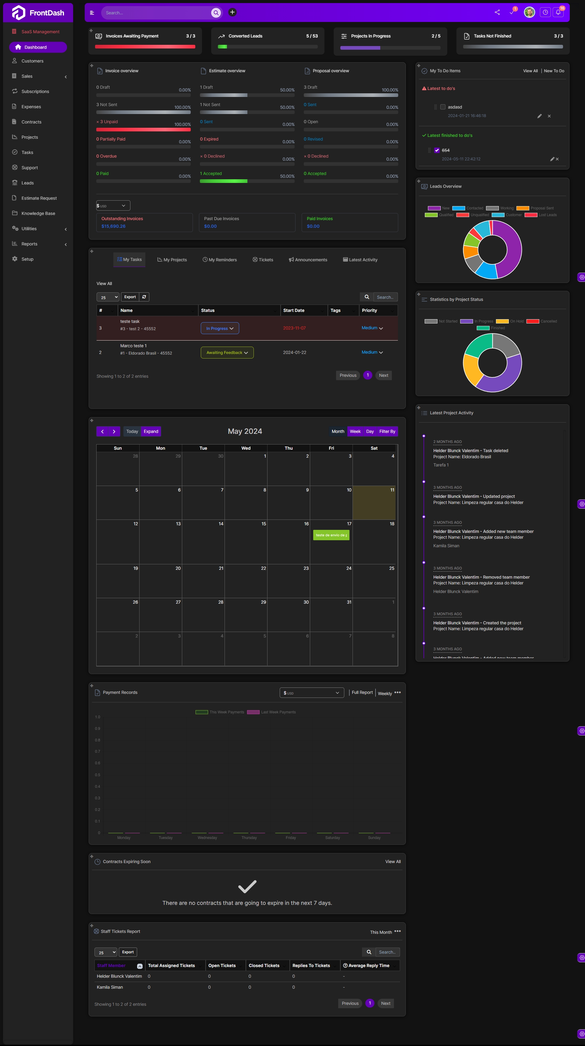This screenshot has height=1046, width=585.
Task: Open the Leads section in sidebar
Action: [x=27, y=183]
